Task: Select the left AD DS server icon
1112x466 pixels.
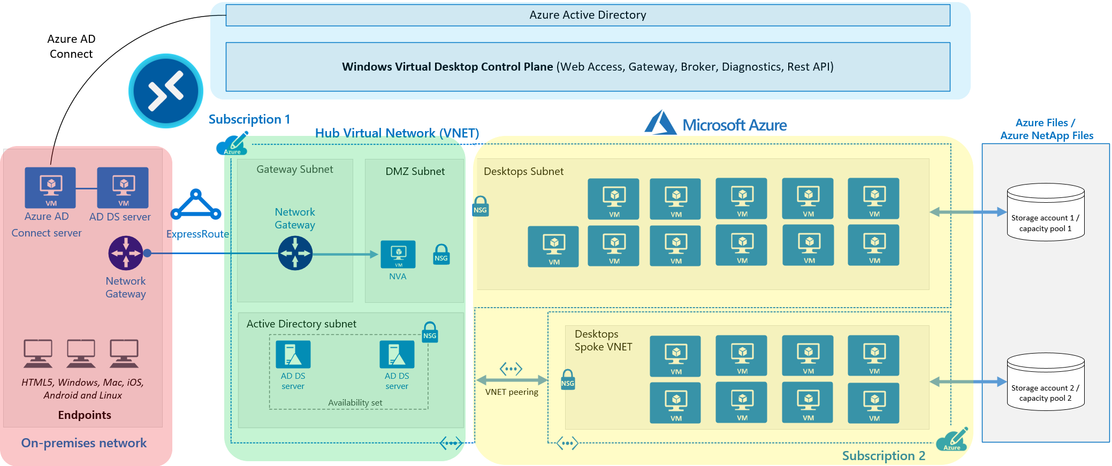Action: pyautogui.click(x=293, y=355)
